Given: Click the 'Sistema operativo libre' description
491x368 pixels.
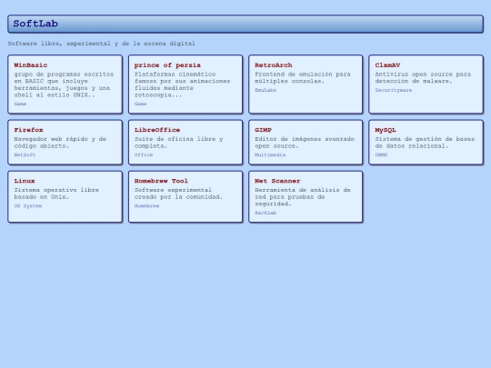Looking at the screenshot, I should [56, 194].
